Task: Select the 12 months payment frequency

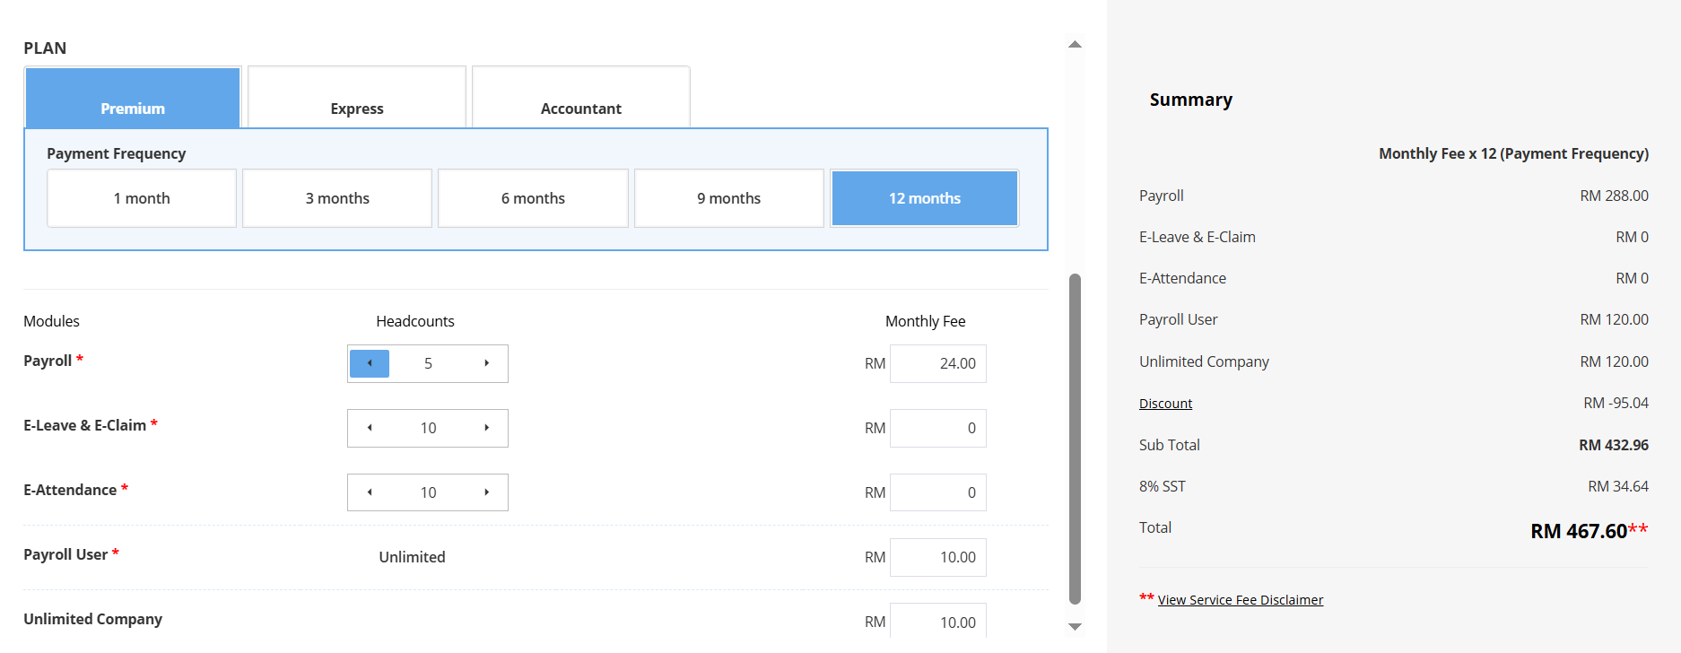Action: pyautogui.click(x=924, y=198)
